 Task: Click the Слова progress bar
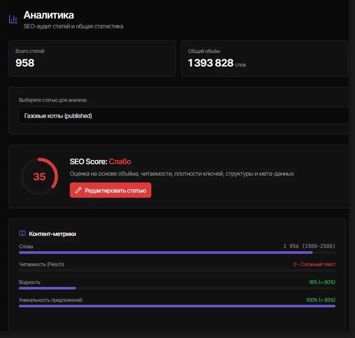tap(177, 252)
